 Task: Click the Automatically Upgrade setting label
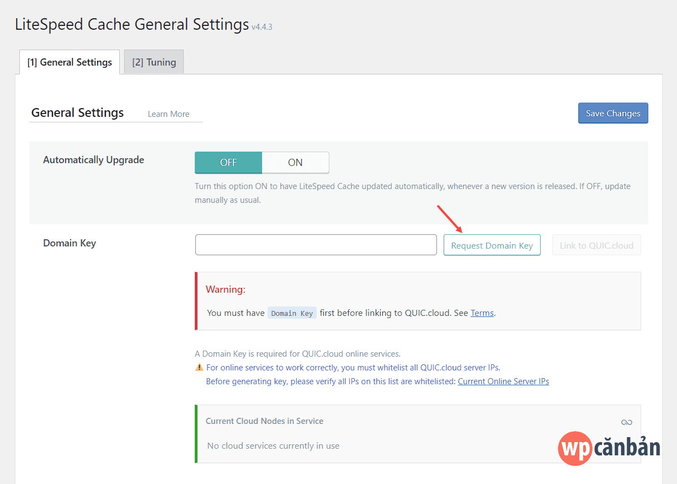[94, 160]
